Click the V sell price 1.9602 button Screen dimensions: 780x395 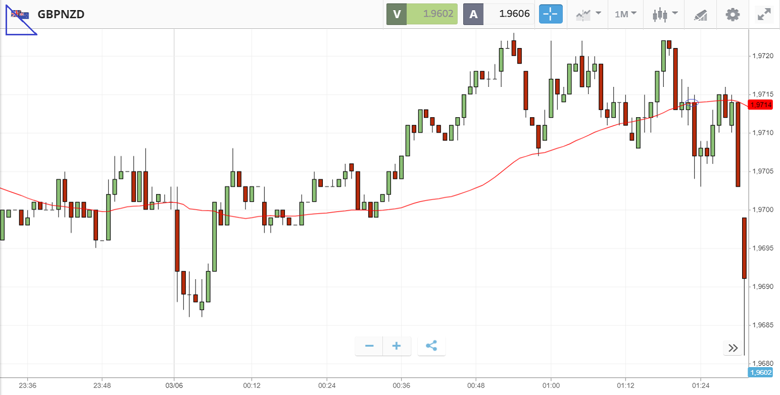tap(422, 14)
